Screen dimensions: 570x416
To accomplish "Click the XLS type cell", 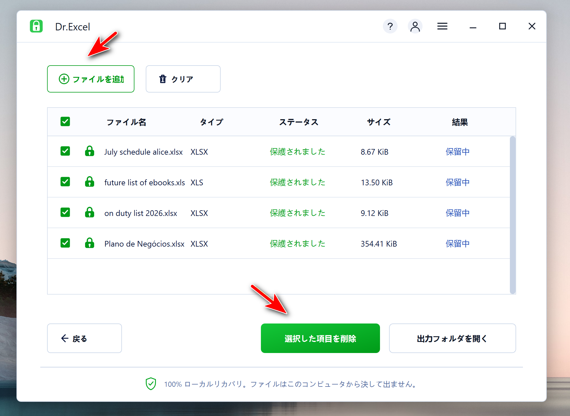I will coord(197,182).
